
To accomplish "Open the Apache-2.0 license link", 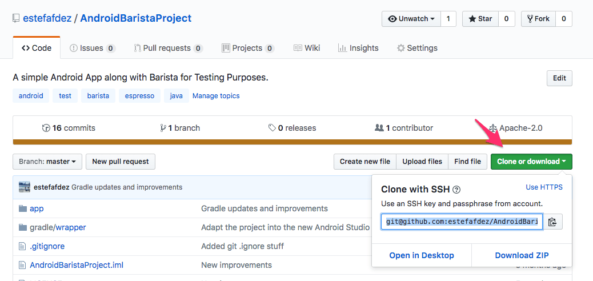I will point(515,128).
